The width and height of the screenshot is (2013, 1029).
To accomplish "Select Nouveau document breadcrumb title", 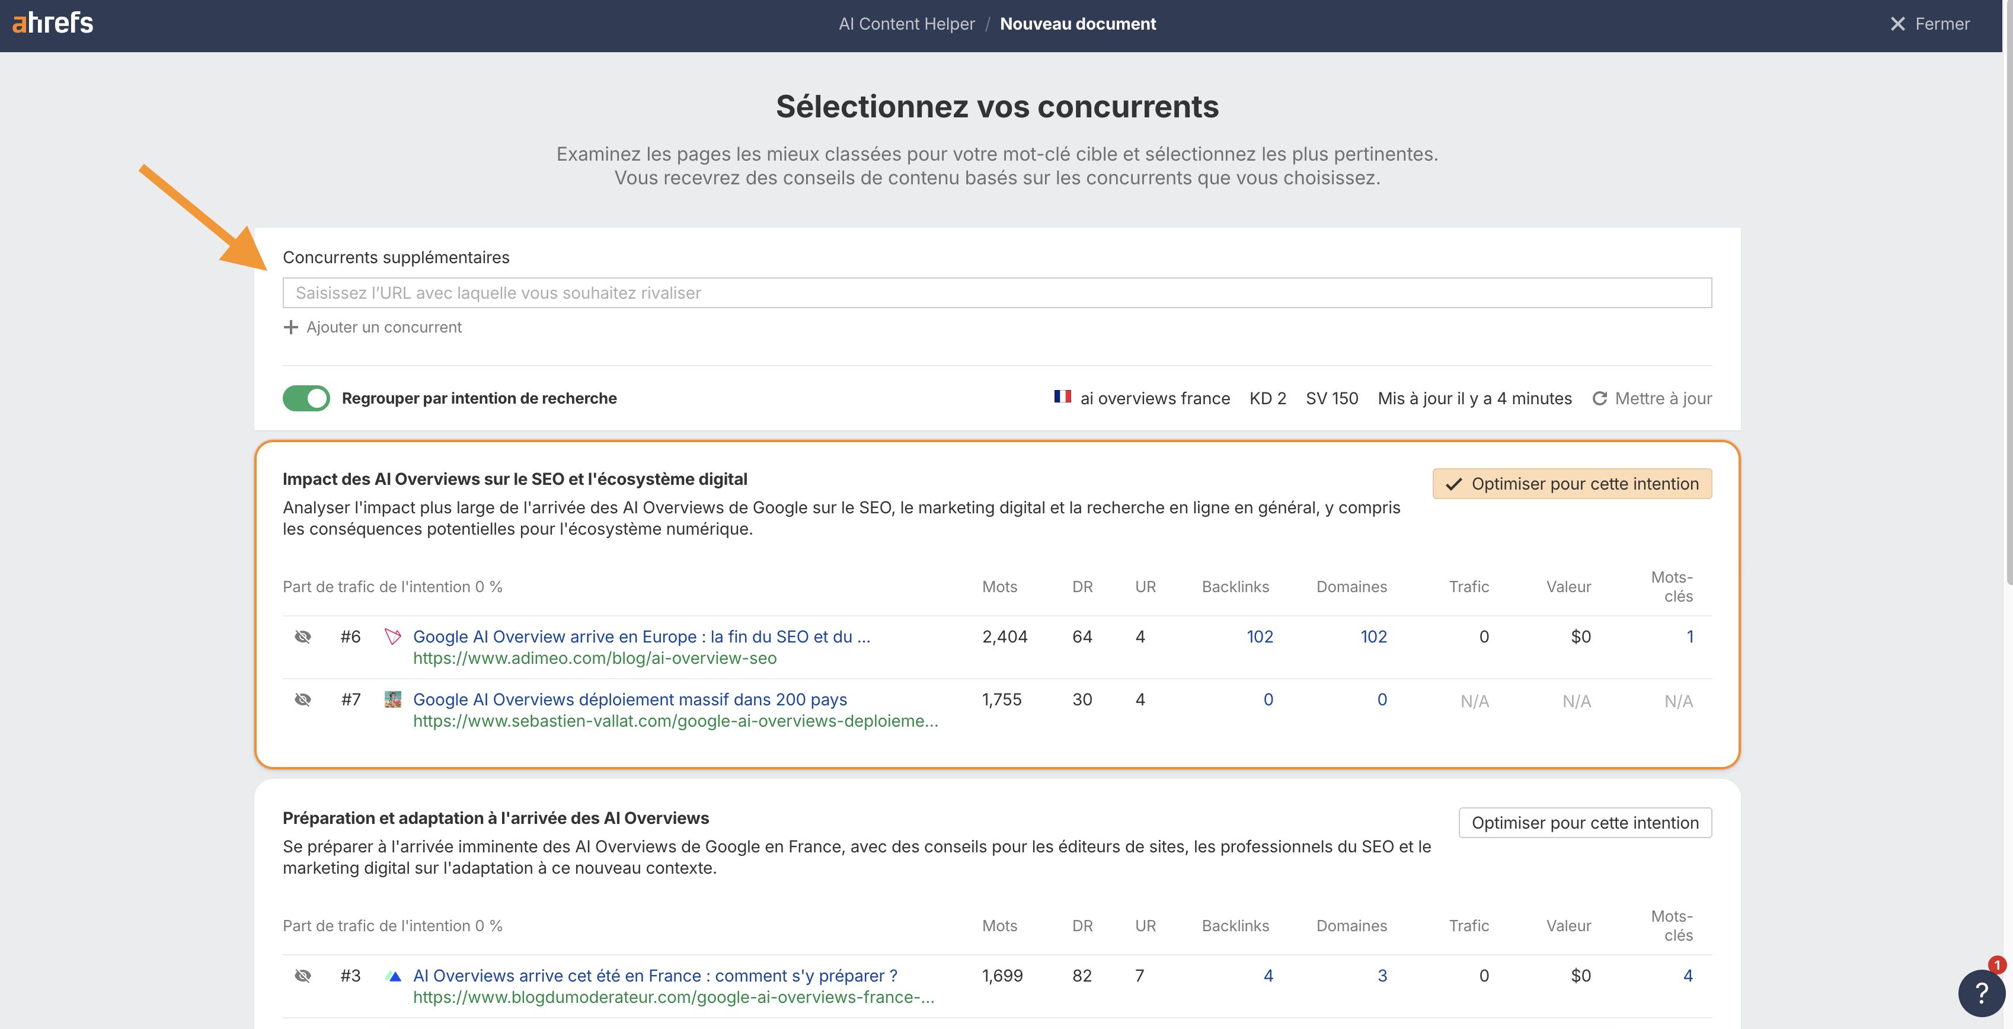I will click(x=1078, y=24).
